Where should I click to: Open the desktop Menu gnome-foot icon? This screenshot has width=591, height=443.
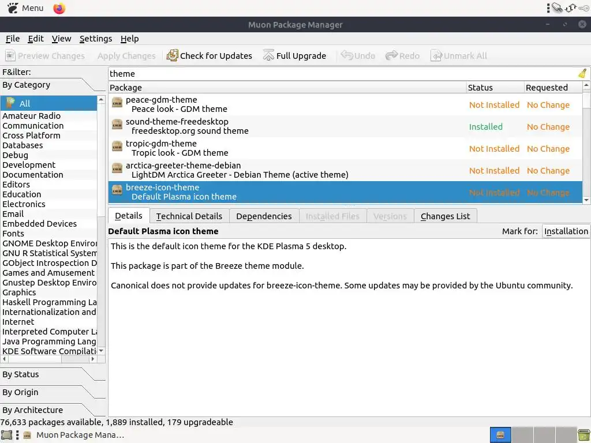tap(13, 8)
